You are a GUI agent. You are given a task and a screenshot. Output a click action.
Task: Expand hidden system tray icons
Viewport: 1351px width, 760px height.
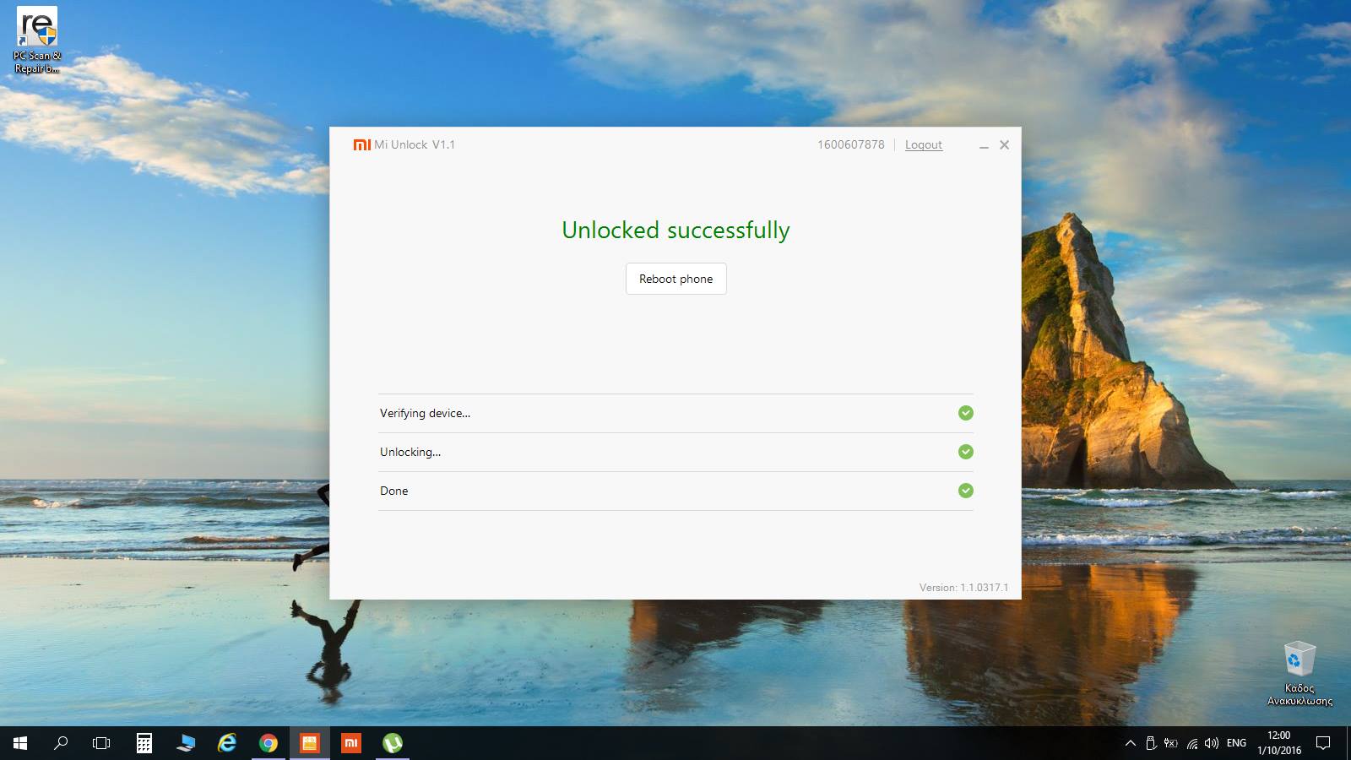(1130, 743)
